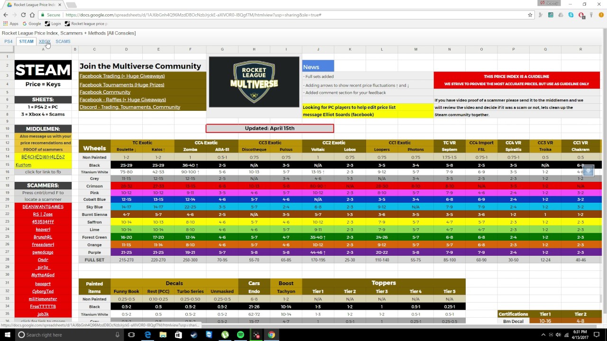The width and height of the screenshot is (607, 341).
Task: Open the Facebook Tournaments (Huge Prizes) link
Action: 122,85
